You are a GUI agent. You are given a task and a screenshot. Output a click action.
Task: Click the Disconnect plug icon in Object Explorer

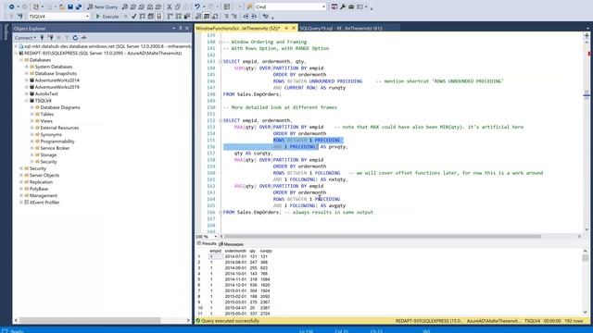(50, 38)
